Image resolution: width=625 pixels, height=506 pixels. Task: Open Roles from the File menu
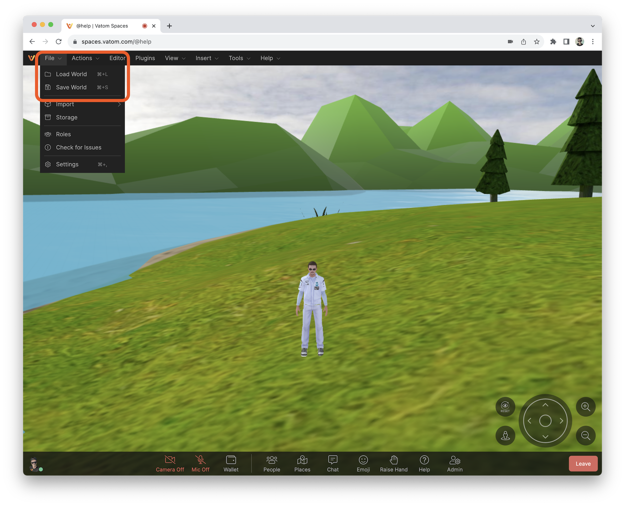pyautogui.click(x=82, y=134)
